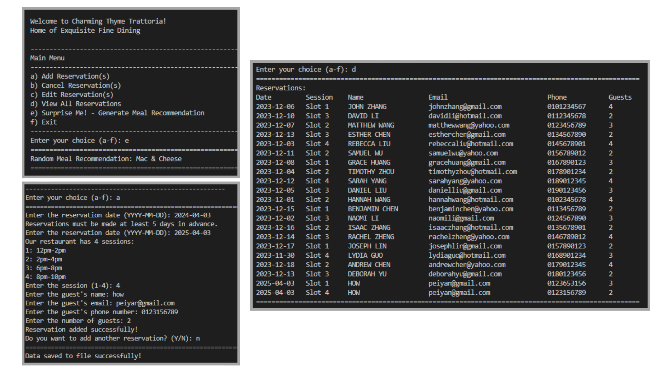This screenshot has height=371, width=661.
Task: Click the Mac & Cheese recommendation line
Action: pyautogui.click(x=106, y=159)
